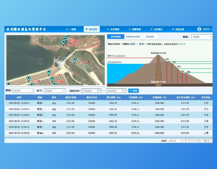Switch to the 水库管理 menu
This screenshot has width=217, height=169.
[x=113, y=29]
